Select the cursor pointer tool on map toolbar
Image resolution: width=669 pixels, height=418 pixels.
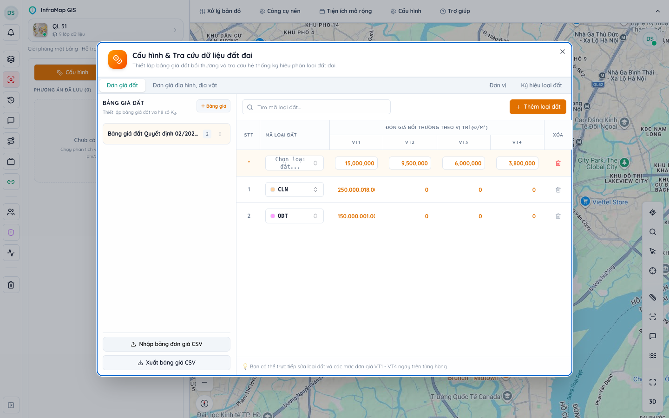tap(653, 251)
